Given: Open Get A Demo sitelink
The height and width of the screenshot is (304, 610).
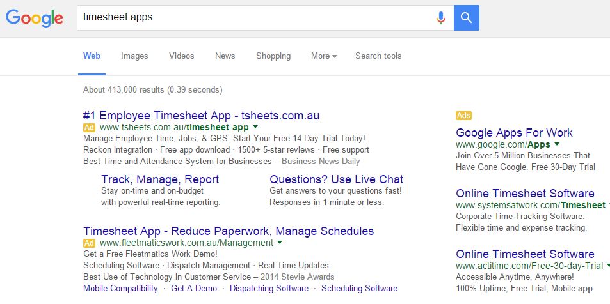Looking at the screenshot, I should point(194,289).
